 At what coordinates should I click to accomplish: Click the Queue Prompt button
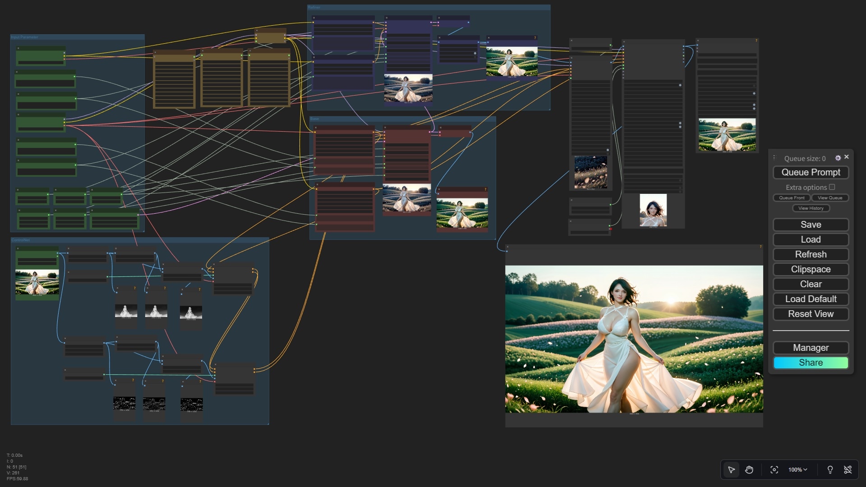tap(811, 172)
